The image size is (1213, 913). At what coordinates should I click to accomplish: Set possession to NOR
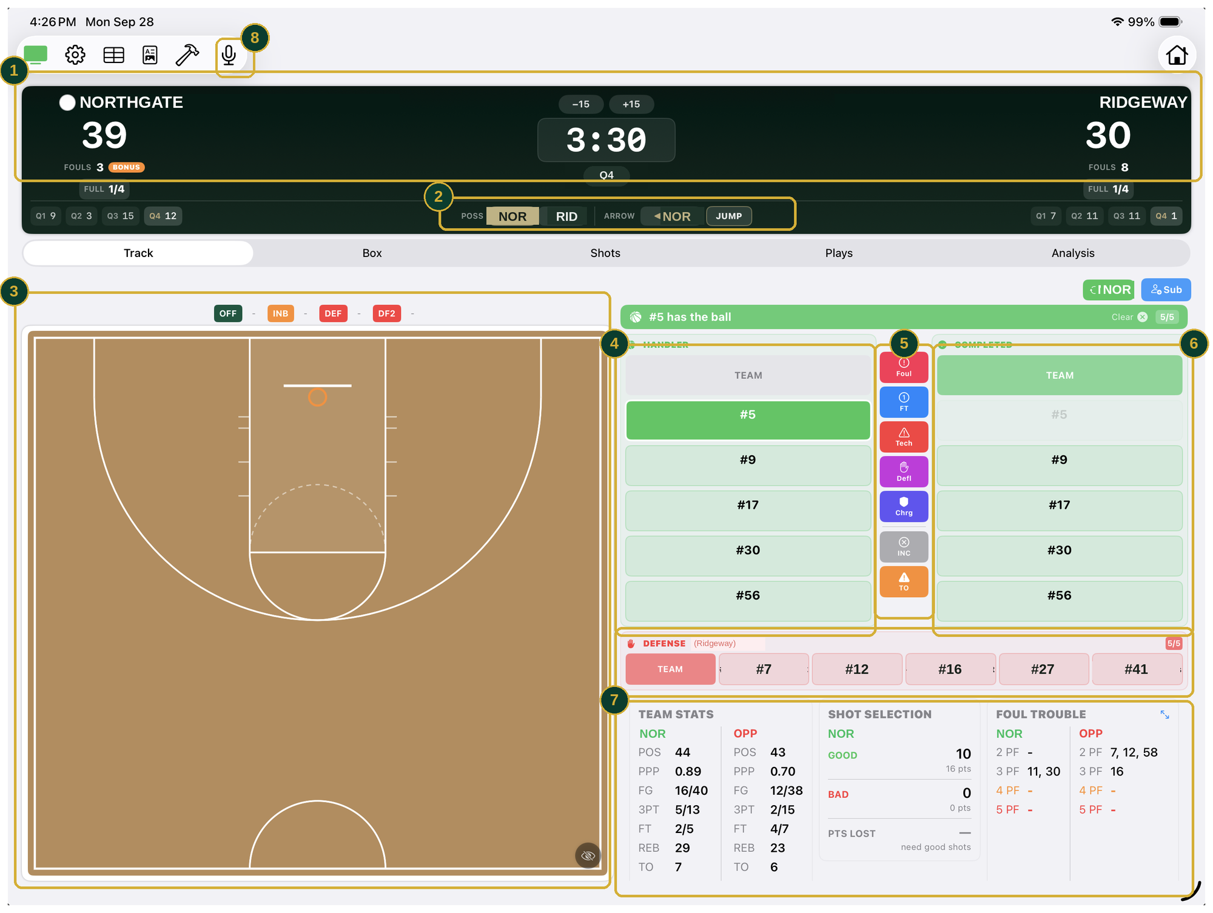pos(512,216)
